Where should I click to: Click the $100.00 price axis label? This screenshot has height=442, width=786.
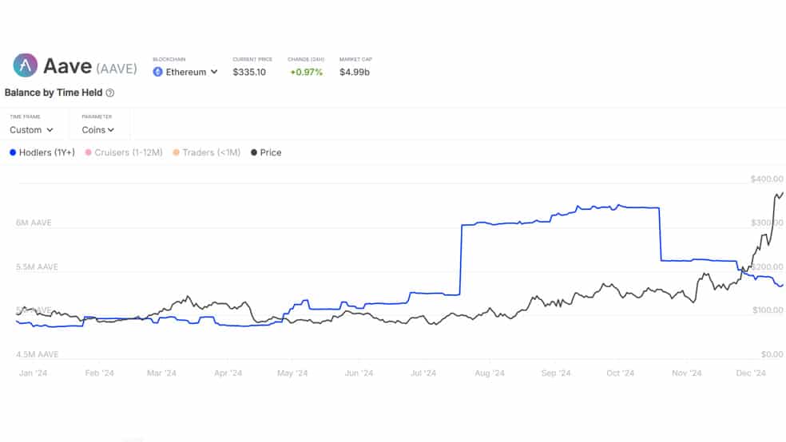tap(768, 310)
